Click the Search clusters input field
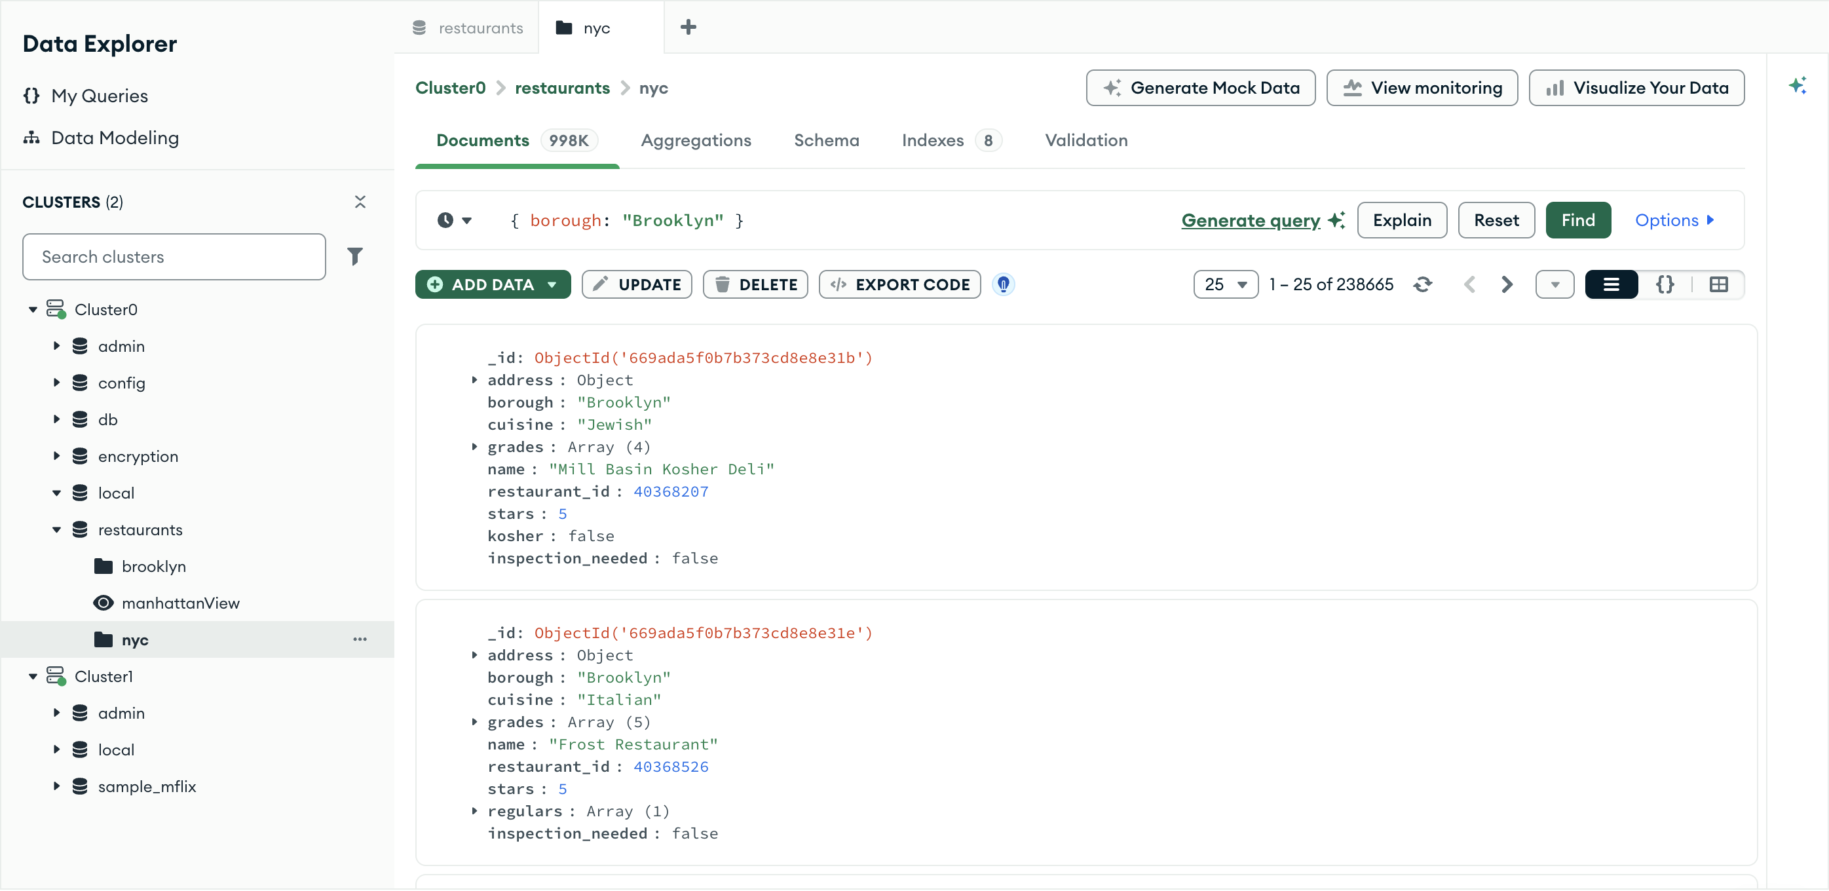Screen dimensions: 1829x891 click(x=174, y=256)
